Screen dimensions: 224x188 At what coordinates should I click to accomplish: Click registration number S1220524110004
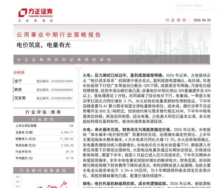coord(62,81)
